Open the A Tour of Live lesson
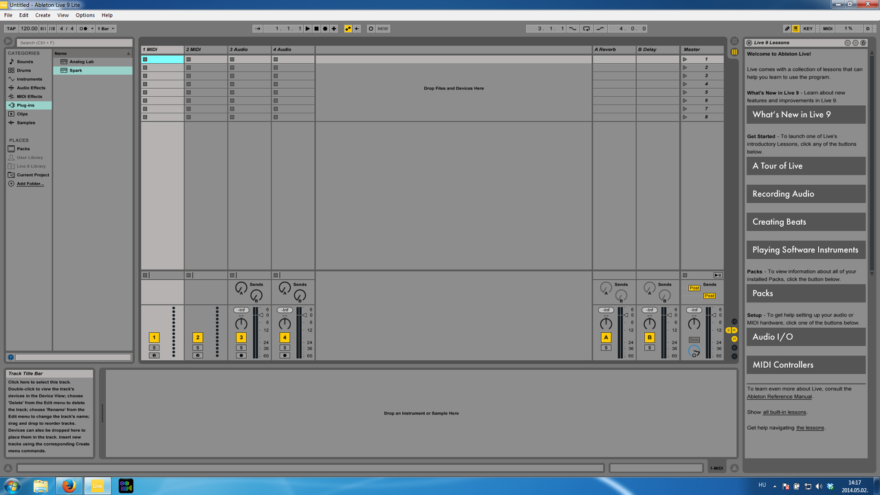The image size is (880, 495). (806, 166)
